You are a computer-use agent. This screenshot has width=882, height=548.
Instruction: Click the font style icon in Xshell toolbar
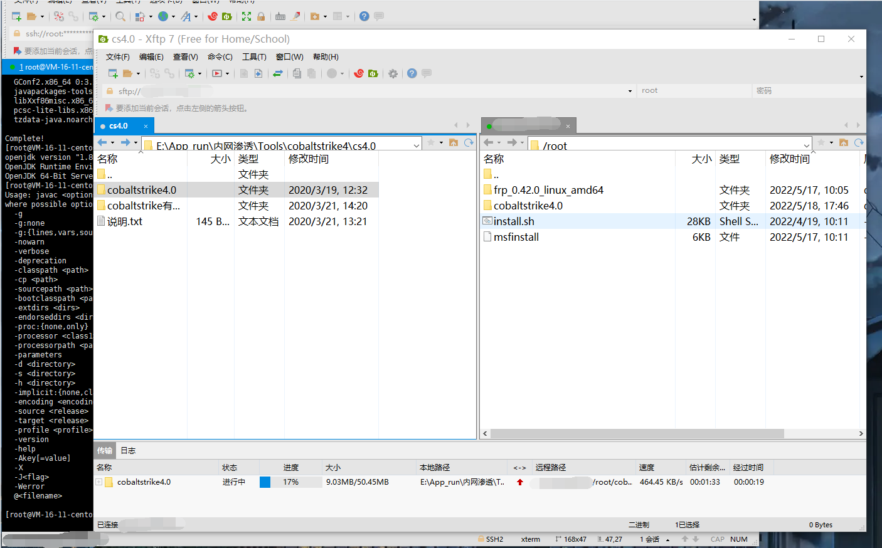[186, 16]
